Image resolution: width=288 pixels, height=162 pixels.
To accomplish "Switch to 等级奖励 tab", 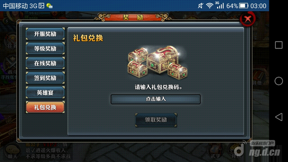I will tap(45, 49).
